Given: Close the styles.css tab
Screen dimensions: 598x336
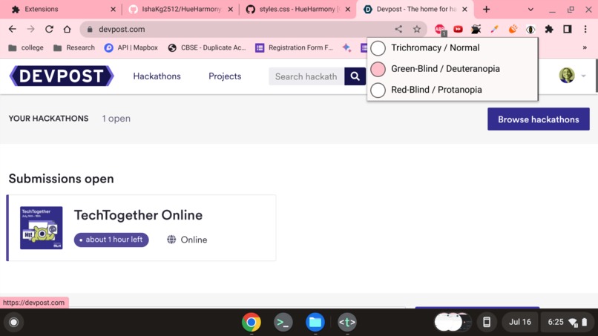Looking at the screenshot, I should coord(348,10).
